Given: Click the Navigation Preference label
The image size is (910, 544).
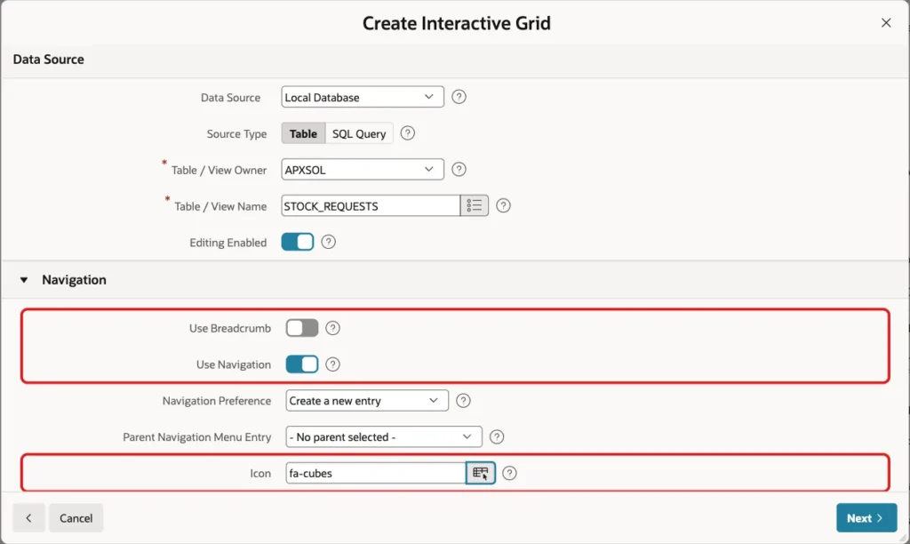Looking at the screenshot, I should coord(217,401).
